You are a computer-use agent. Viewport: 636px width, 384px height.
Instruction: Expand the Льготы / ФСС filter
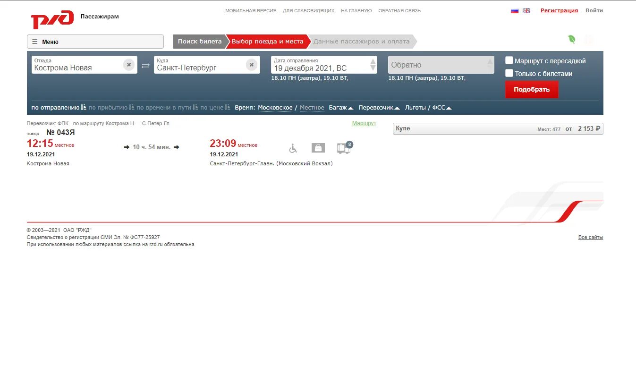428,108
